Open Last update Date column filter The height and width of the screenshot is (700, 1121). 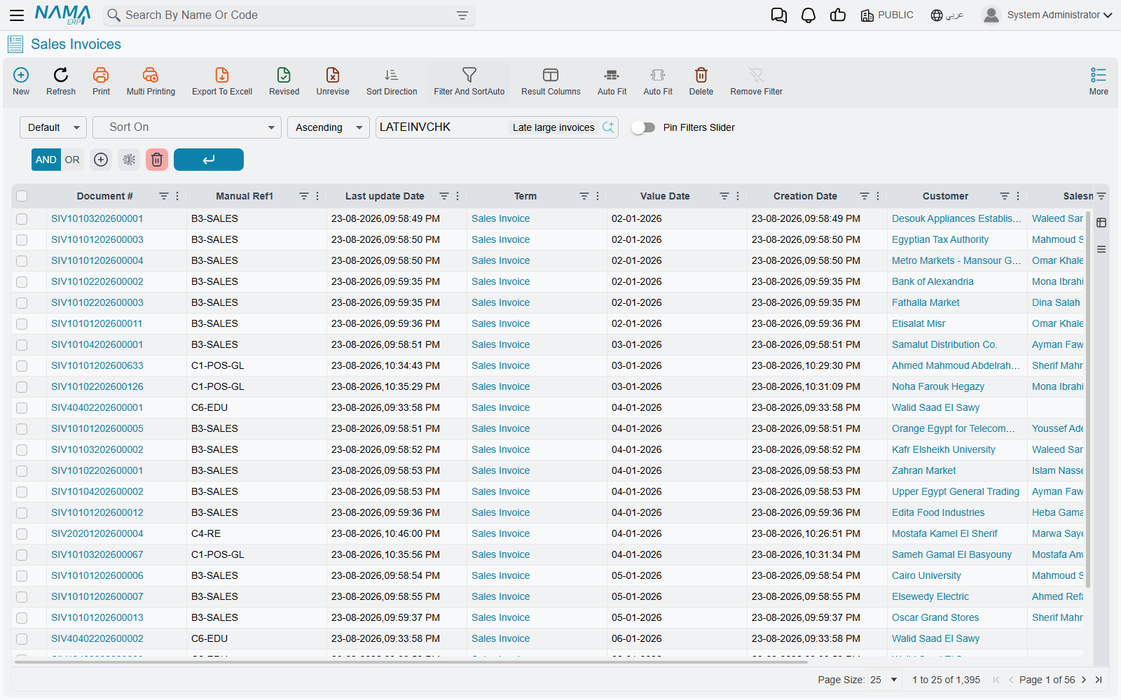443,196
